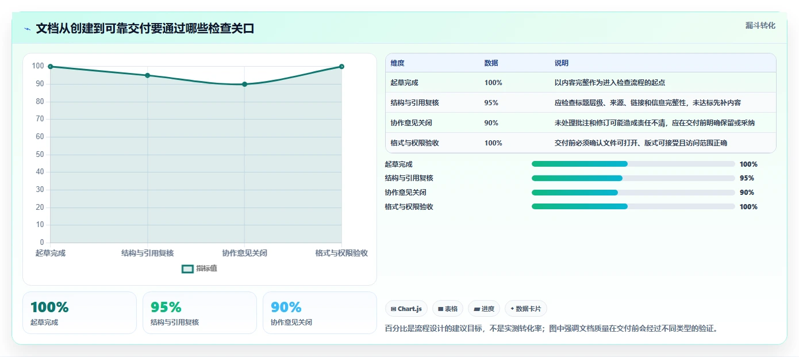Click the 90% value in the table
This screenshot has width=799, height=357.
491,123
